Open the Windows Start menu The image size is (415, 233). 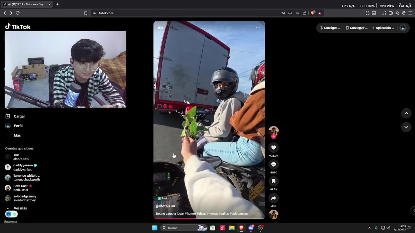[x=155, y=228]
